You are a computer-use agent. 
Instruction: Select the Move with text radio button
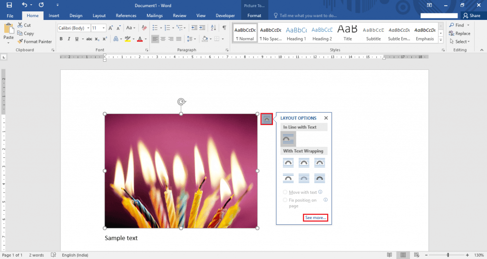click(285, 192)
